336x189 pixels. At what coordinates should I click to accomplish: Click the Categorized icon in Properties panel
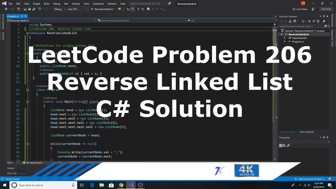pos(281,145)
